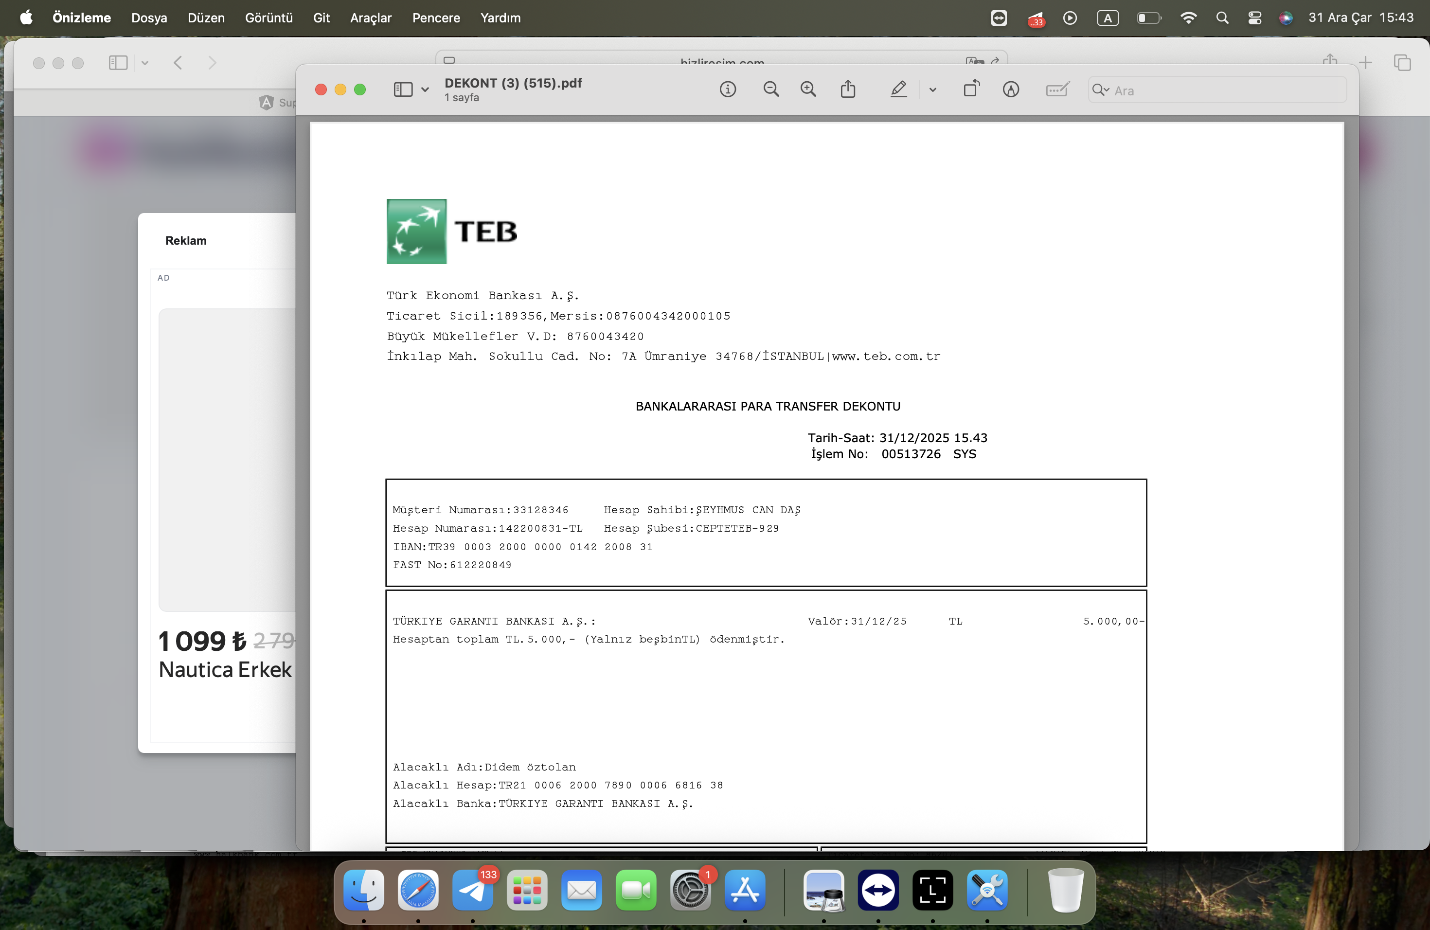Click the heading BANKALARARASI PARA TRANSFER DEKONTU
The height and width of the screenshot is (930, 1430).
coord(768,406)
